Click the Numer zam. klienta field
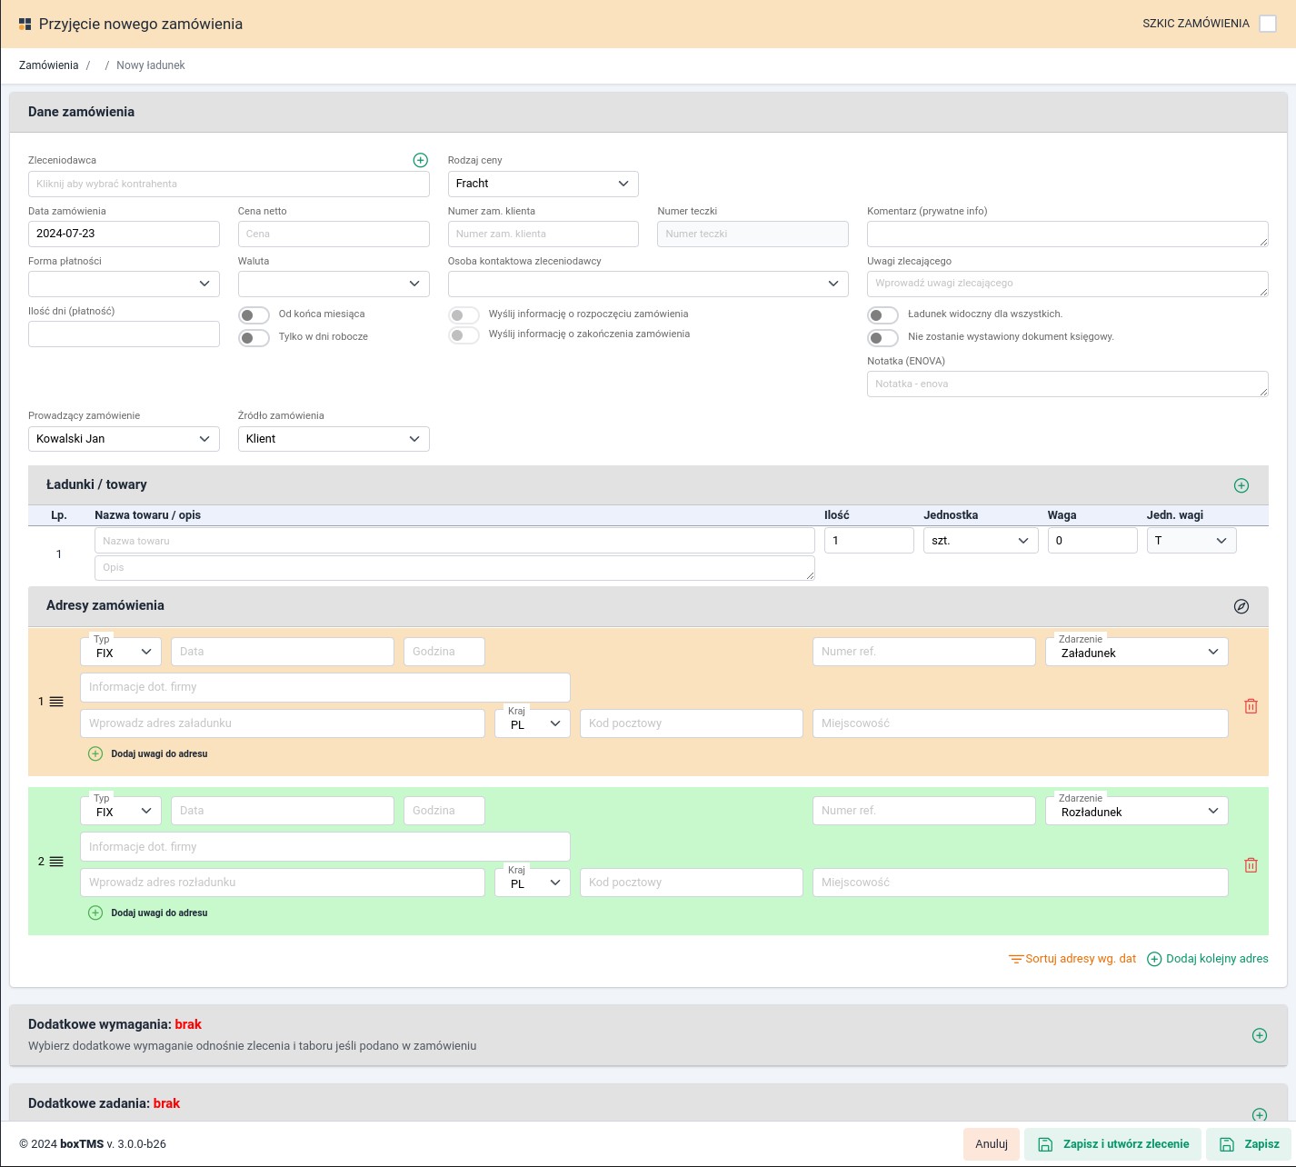The image size is (1296, 1167). tap(543, 234)
